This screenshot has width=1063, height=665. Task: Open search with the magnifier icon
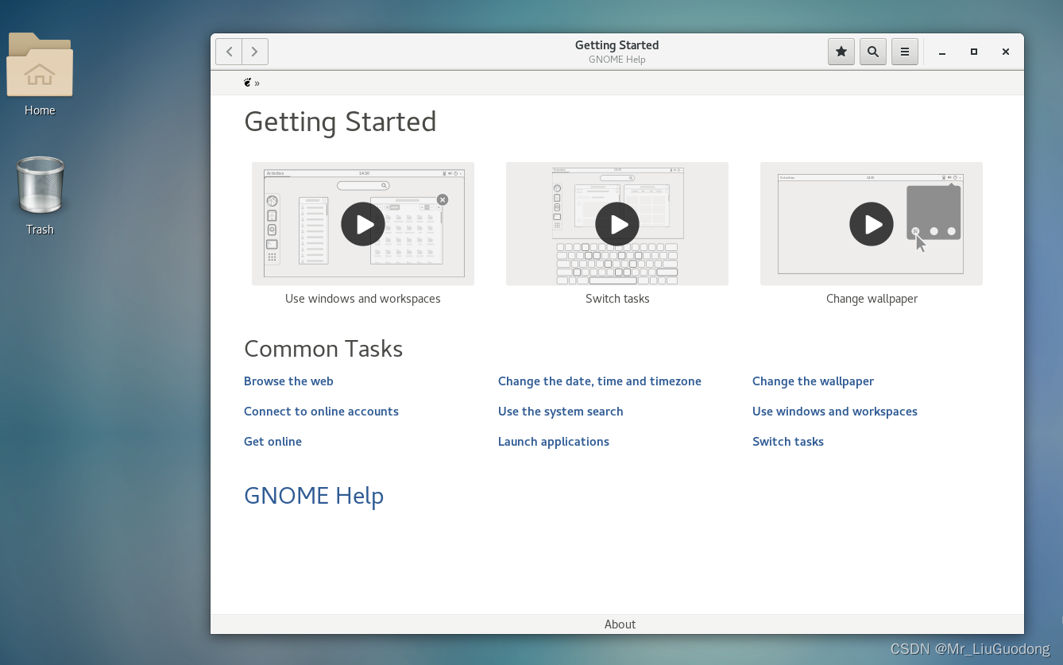pyautogui.click(x=873, y=52)
